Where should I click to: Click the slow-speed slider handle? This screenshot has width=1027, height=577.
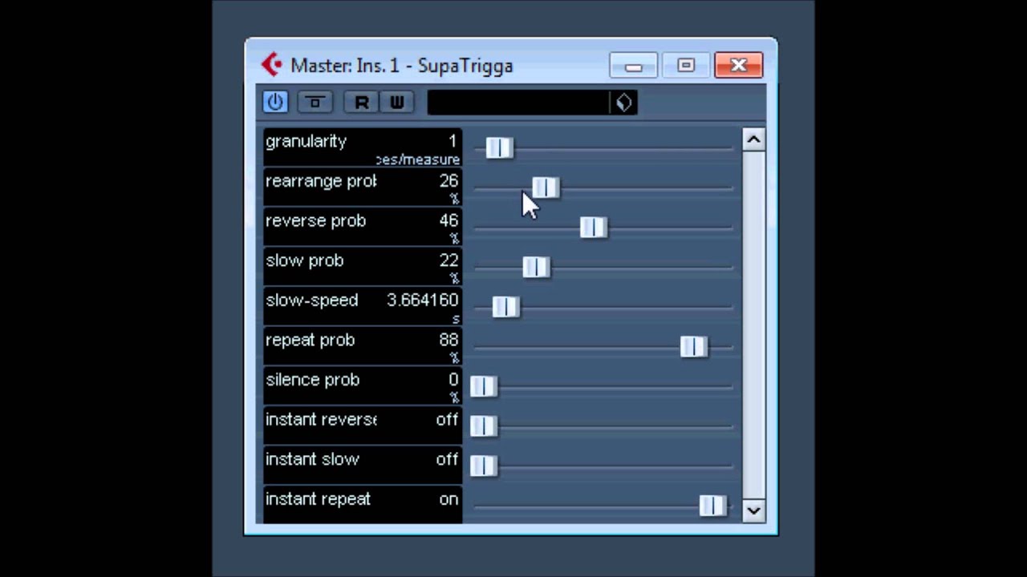tap(505, 307)
